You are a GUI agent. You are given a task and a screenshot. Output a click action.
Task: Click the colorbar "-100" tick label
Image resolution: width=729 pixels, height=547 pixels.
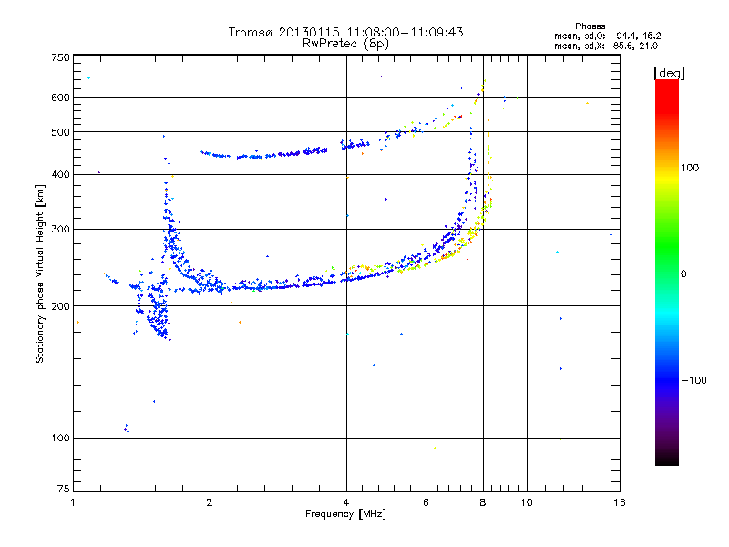click(693, 380)
